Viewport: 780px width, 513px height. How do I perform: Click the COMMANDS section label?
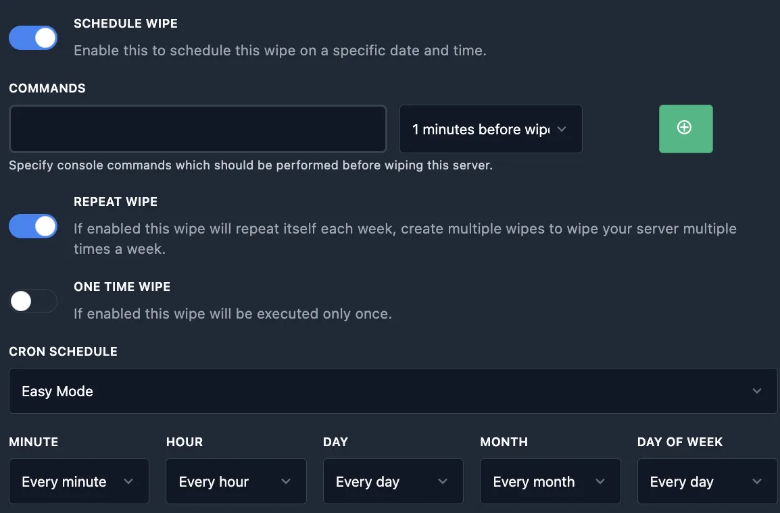point(47,88)
